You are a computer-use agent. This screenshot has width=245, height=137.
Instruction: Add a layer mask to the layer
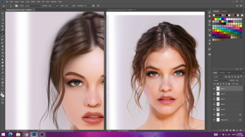[x=227, y=130]
